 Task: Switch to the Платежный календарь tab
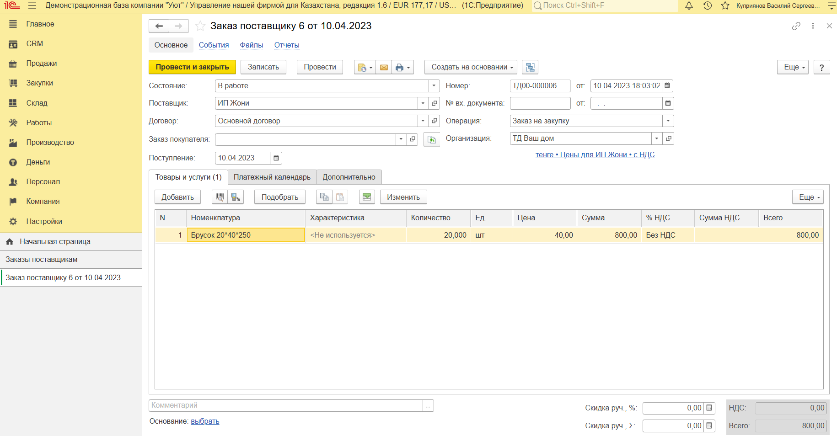coord(272,177)
